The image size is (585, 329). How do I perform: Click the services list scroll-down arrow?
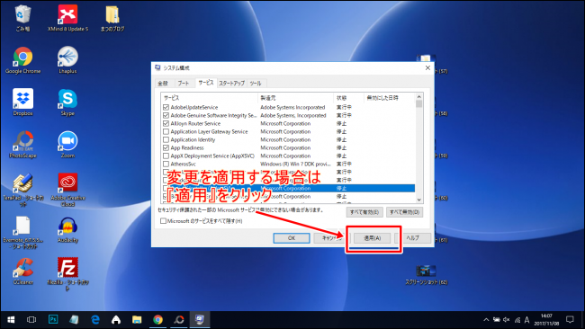tap(419, 200)
